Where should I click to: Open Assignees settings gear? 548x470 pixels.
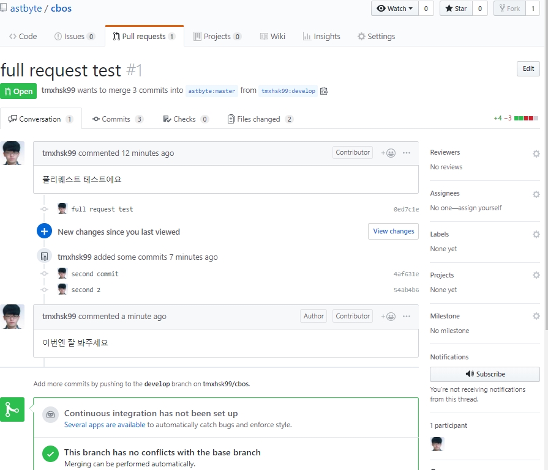click(x=536, y=194)
